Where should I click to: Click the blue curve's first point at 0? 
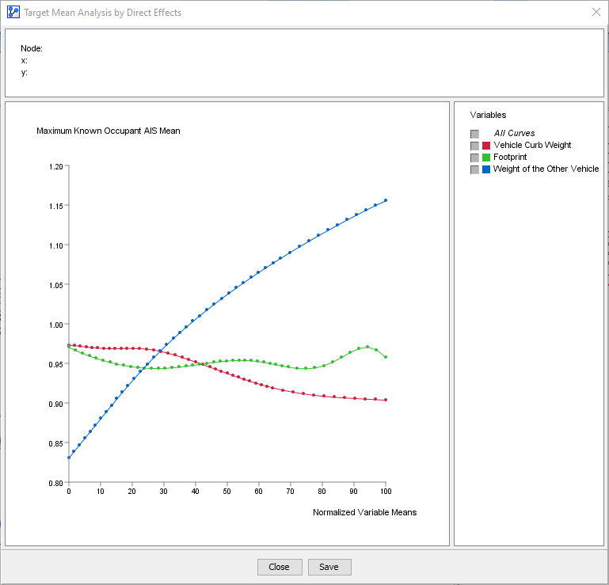tap(69, 458)
